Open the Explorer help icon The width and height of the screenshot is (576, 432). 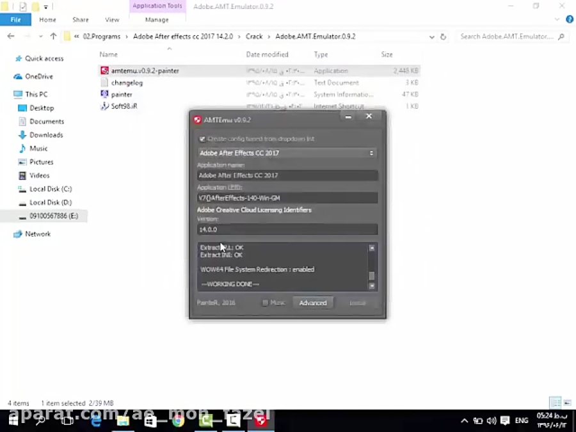[x=570, y=19]
